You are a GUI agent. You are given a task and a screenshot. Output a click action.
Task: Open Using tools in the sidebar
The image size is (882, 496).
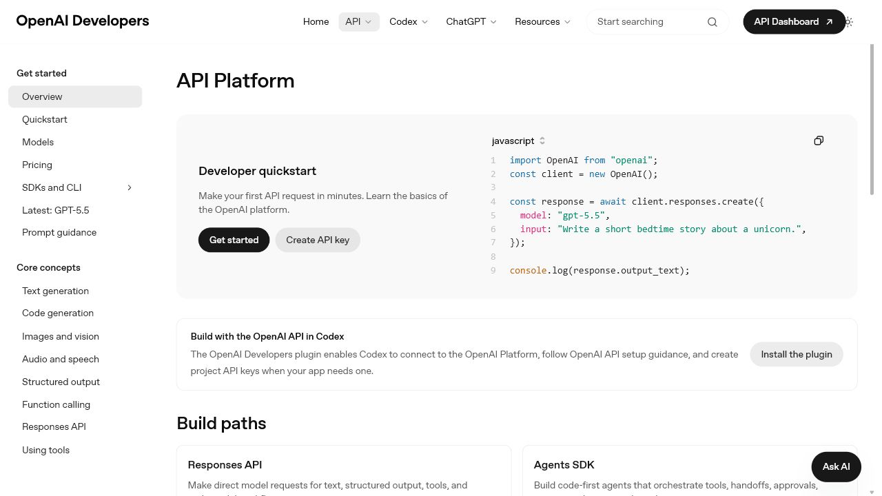75,450
